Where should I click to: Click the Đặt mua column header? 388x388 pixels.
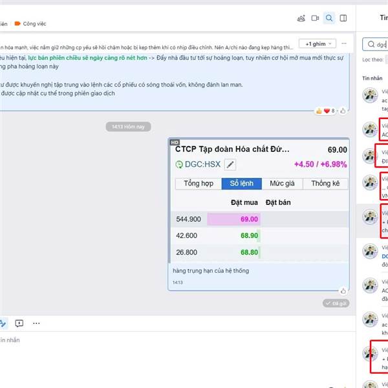244,202
